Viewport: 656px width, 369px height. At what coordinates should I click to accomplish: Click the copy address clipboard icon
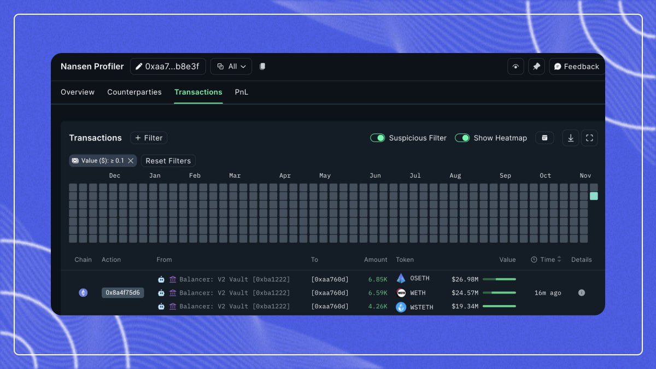[x=262, y=66]
